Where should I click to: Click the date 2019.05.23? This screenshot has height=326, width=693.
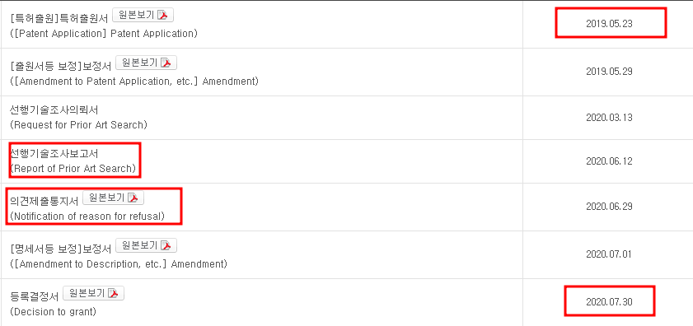pyautogui.click(x=609, y=25)
